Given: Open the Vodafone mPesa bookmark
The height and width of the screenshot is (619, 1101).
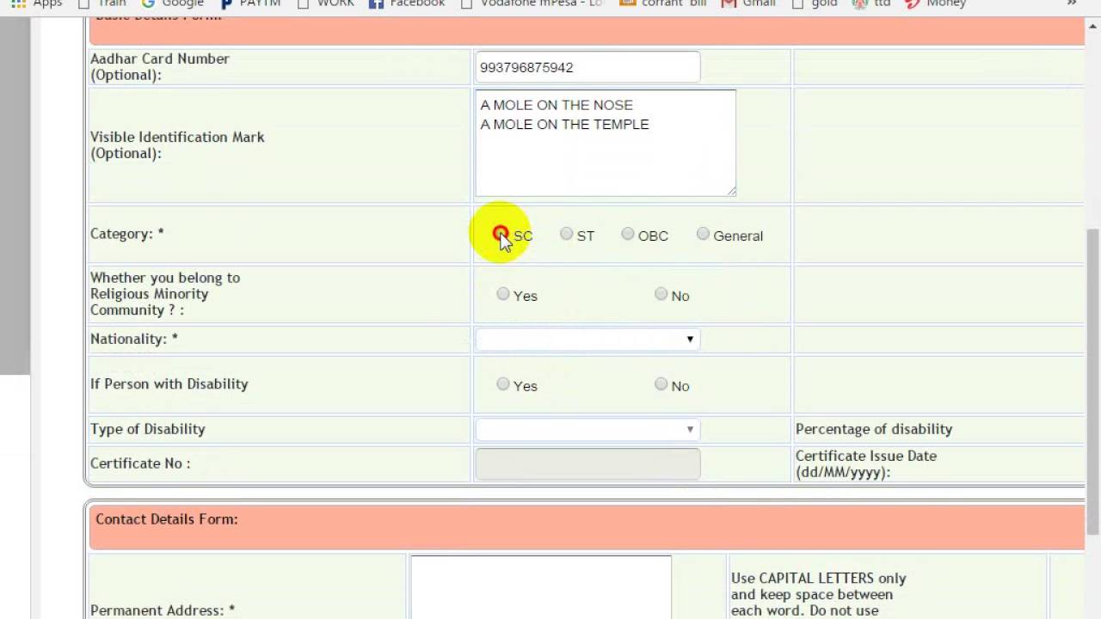Looking at the screenshot, I should pyautogui.click(x=533, y=3).
